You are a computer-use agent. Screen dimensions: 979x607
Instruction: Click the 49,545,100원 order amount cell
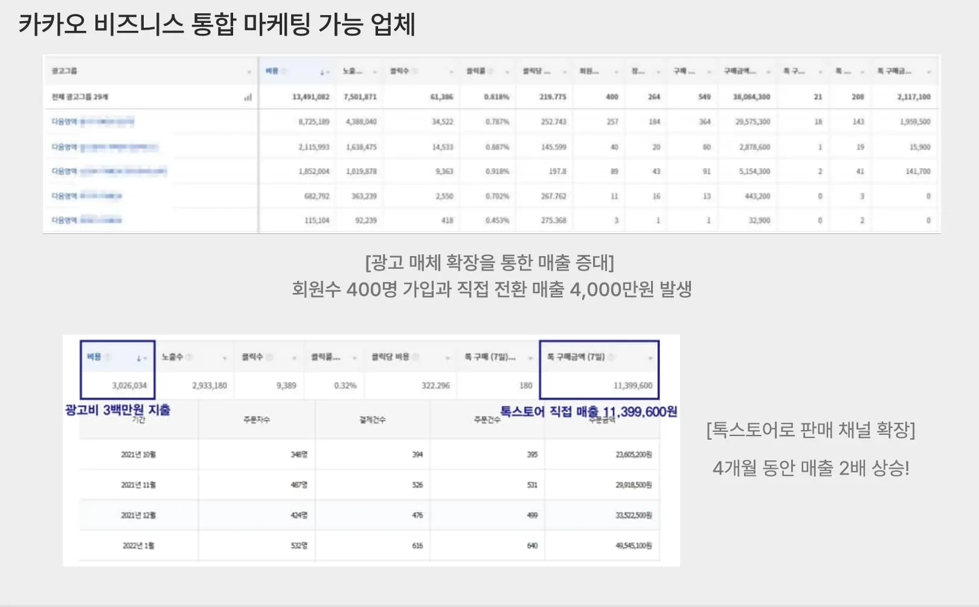(x=634, y=545)
